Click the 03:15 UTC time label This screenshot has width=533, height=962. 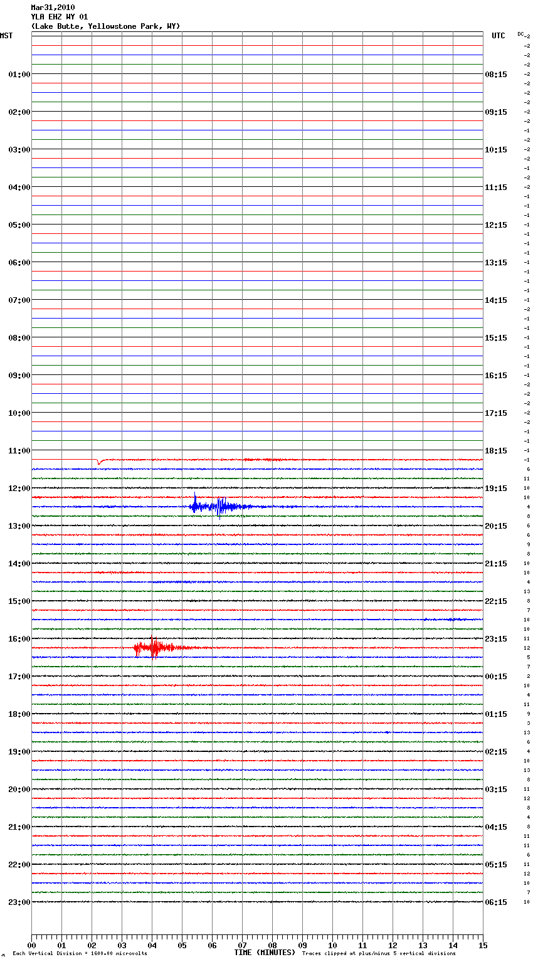(x=496, y=789)
